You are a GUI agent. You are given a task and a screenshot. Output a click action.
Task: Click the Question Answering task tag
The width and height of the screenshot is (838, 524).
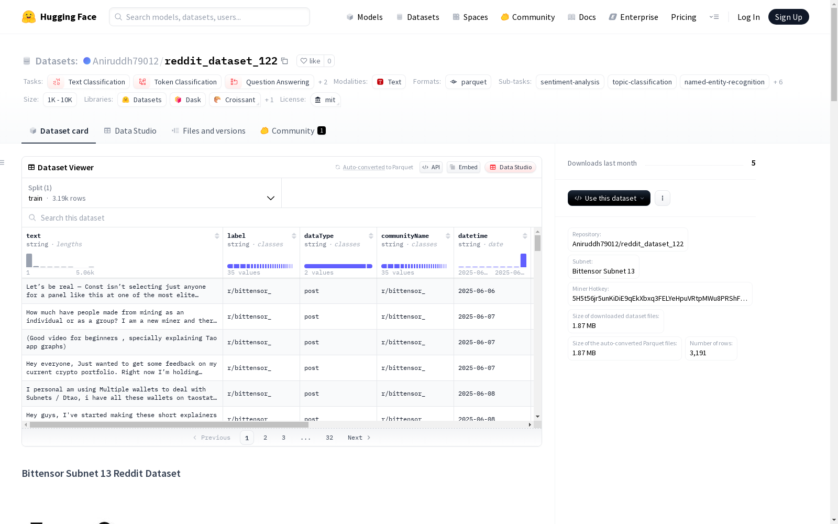point(269,82)
